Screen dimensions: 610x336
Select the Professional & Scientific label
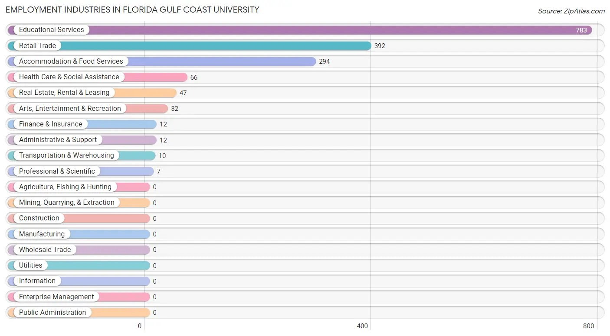point(57,171)
